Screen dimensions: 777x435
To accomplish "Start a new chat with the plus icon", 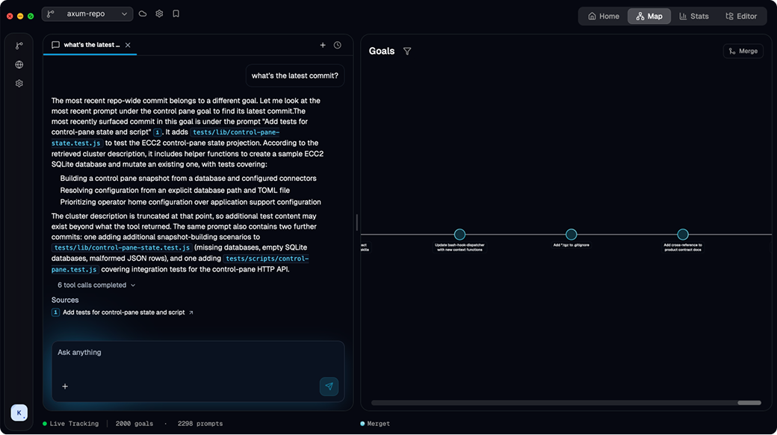I will 323,45.
